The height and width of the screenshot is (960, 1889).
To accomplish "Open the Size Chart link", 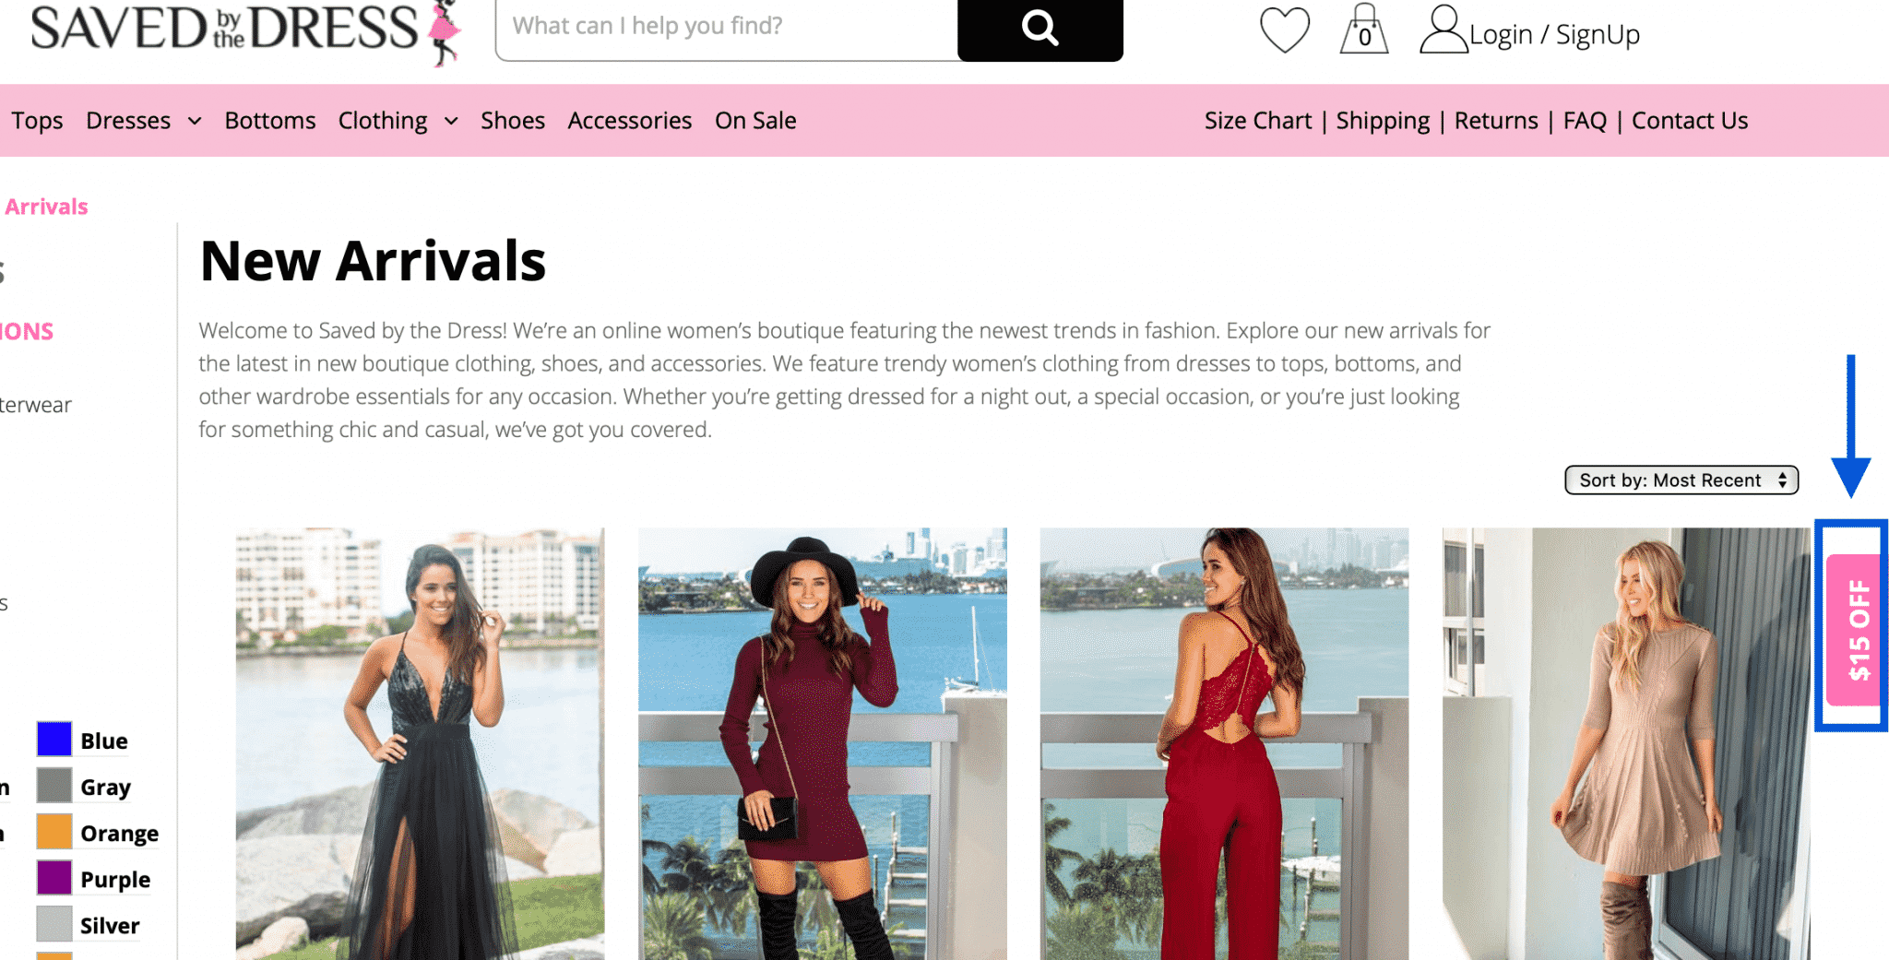I will 1257,121.
